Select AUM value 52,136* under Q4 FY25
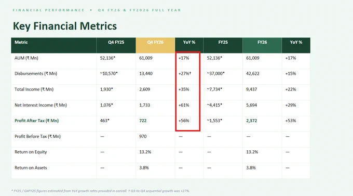 point(107,58)
